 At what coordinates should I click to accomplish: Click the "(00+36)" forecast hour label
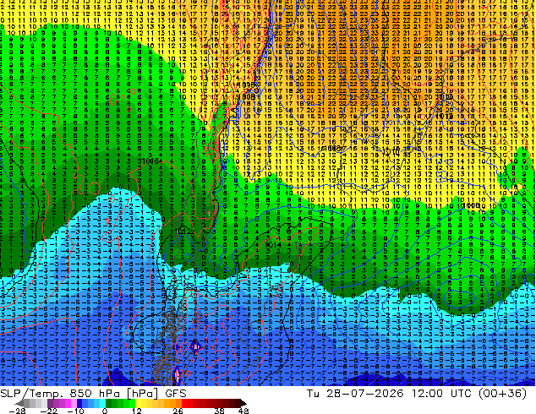coord(502,394)
